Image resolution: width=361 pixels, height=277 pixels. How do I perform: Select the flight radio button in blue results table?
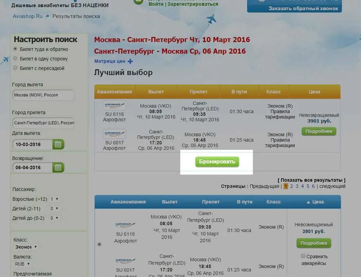click(99, 244)
